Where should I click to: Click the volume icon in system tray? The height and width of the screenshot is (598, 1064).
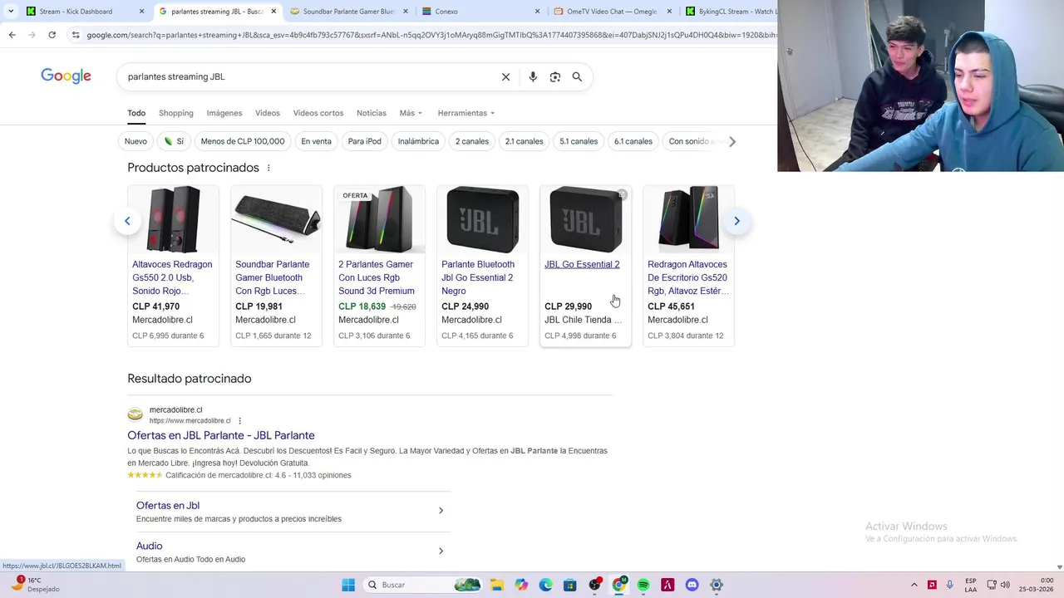click(x=1005, y=585)
